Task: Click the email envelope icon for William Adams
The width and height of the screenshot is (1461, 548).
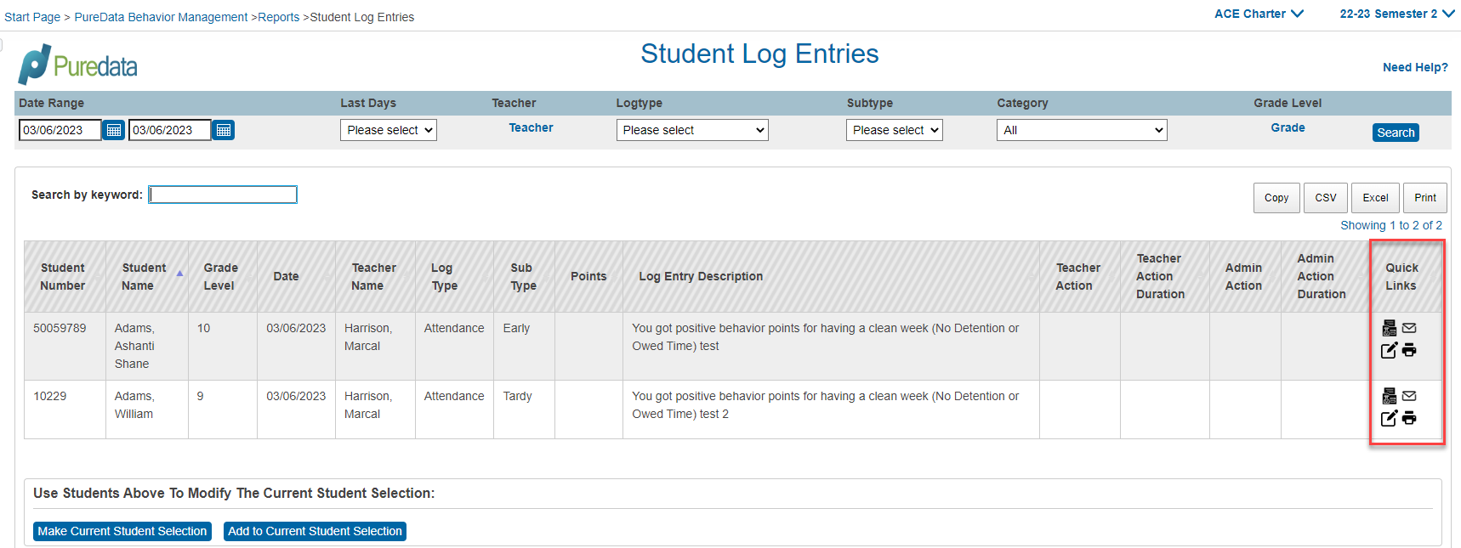Action: [1409, 395]
